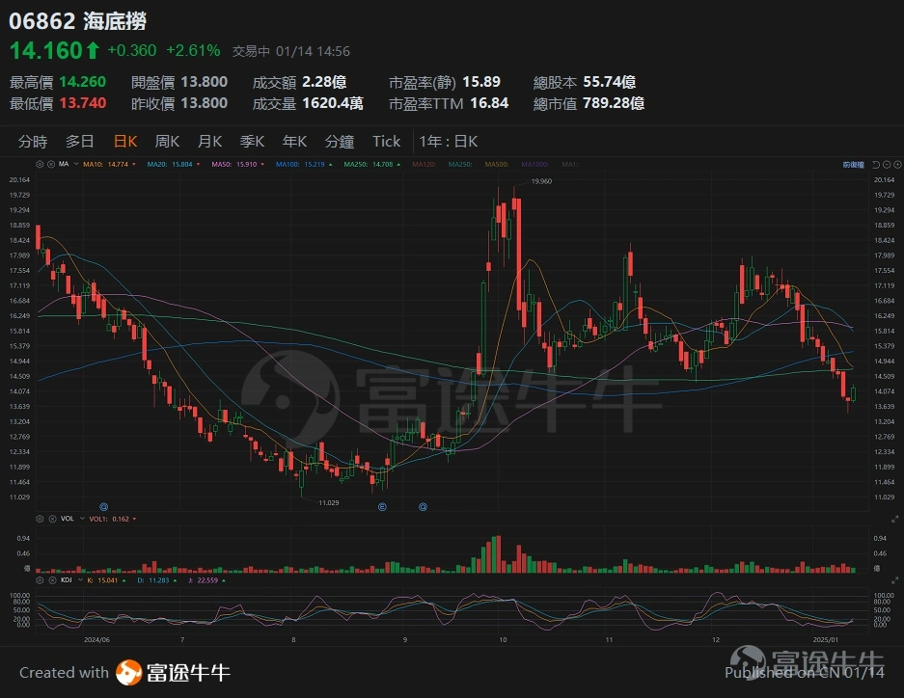Click the 最高價 value 14.260

82,82
